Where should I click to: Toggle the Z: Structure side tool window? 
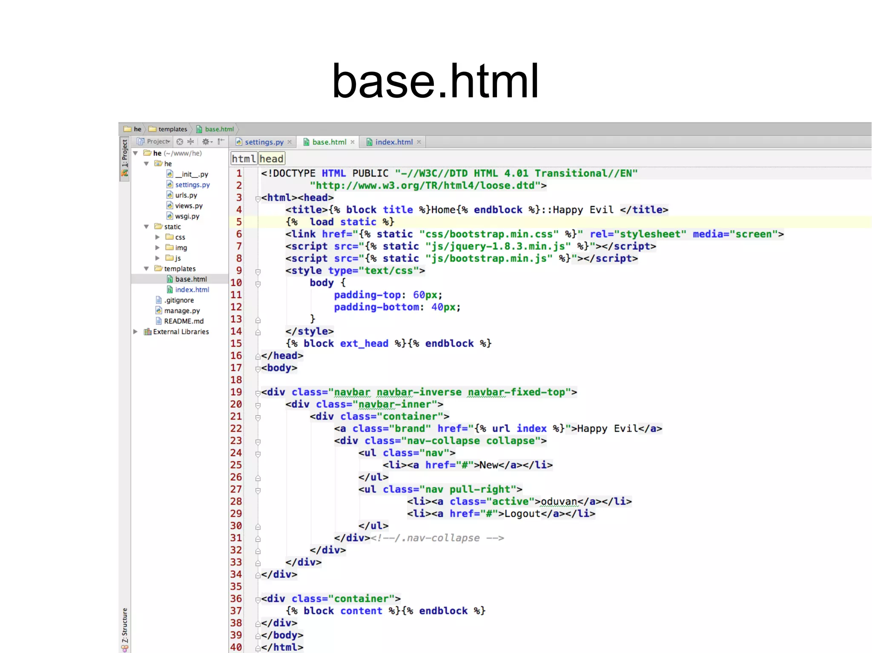(124, 630)
